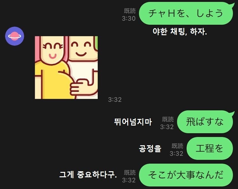Image resolution: width=238 pixels, height=189 pixels.
Task: Select the '飛ばすな' green message bubble
Action: (205, 122)
